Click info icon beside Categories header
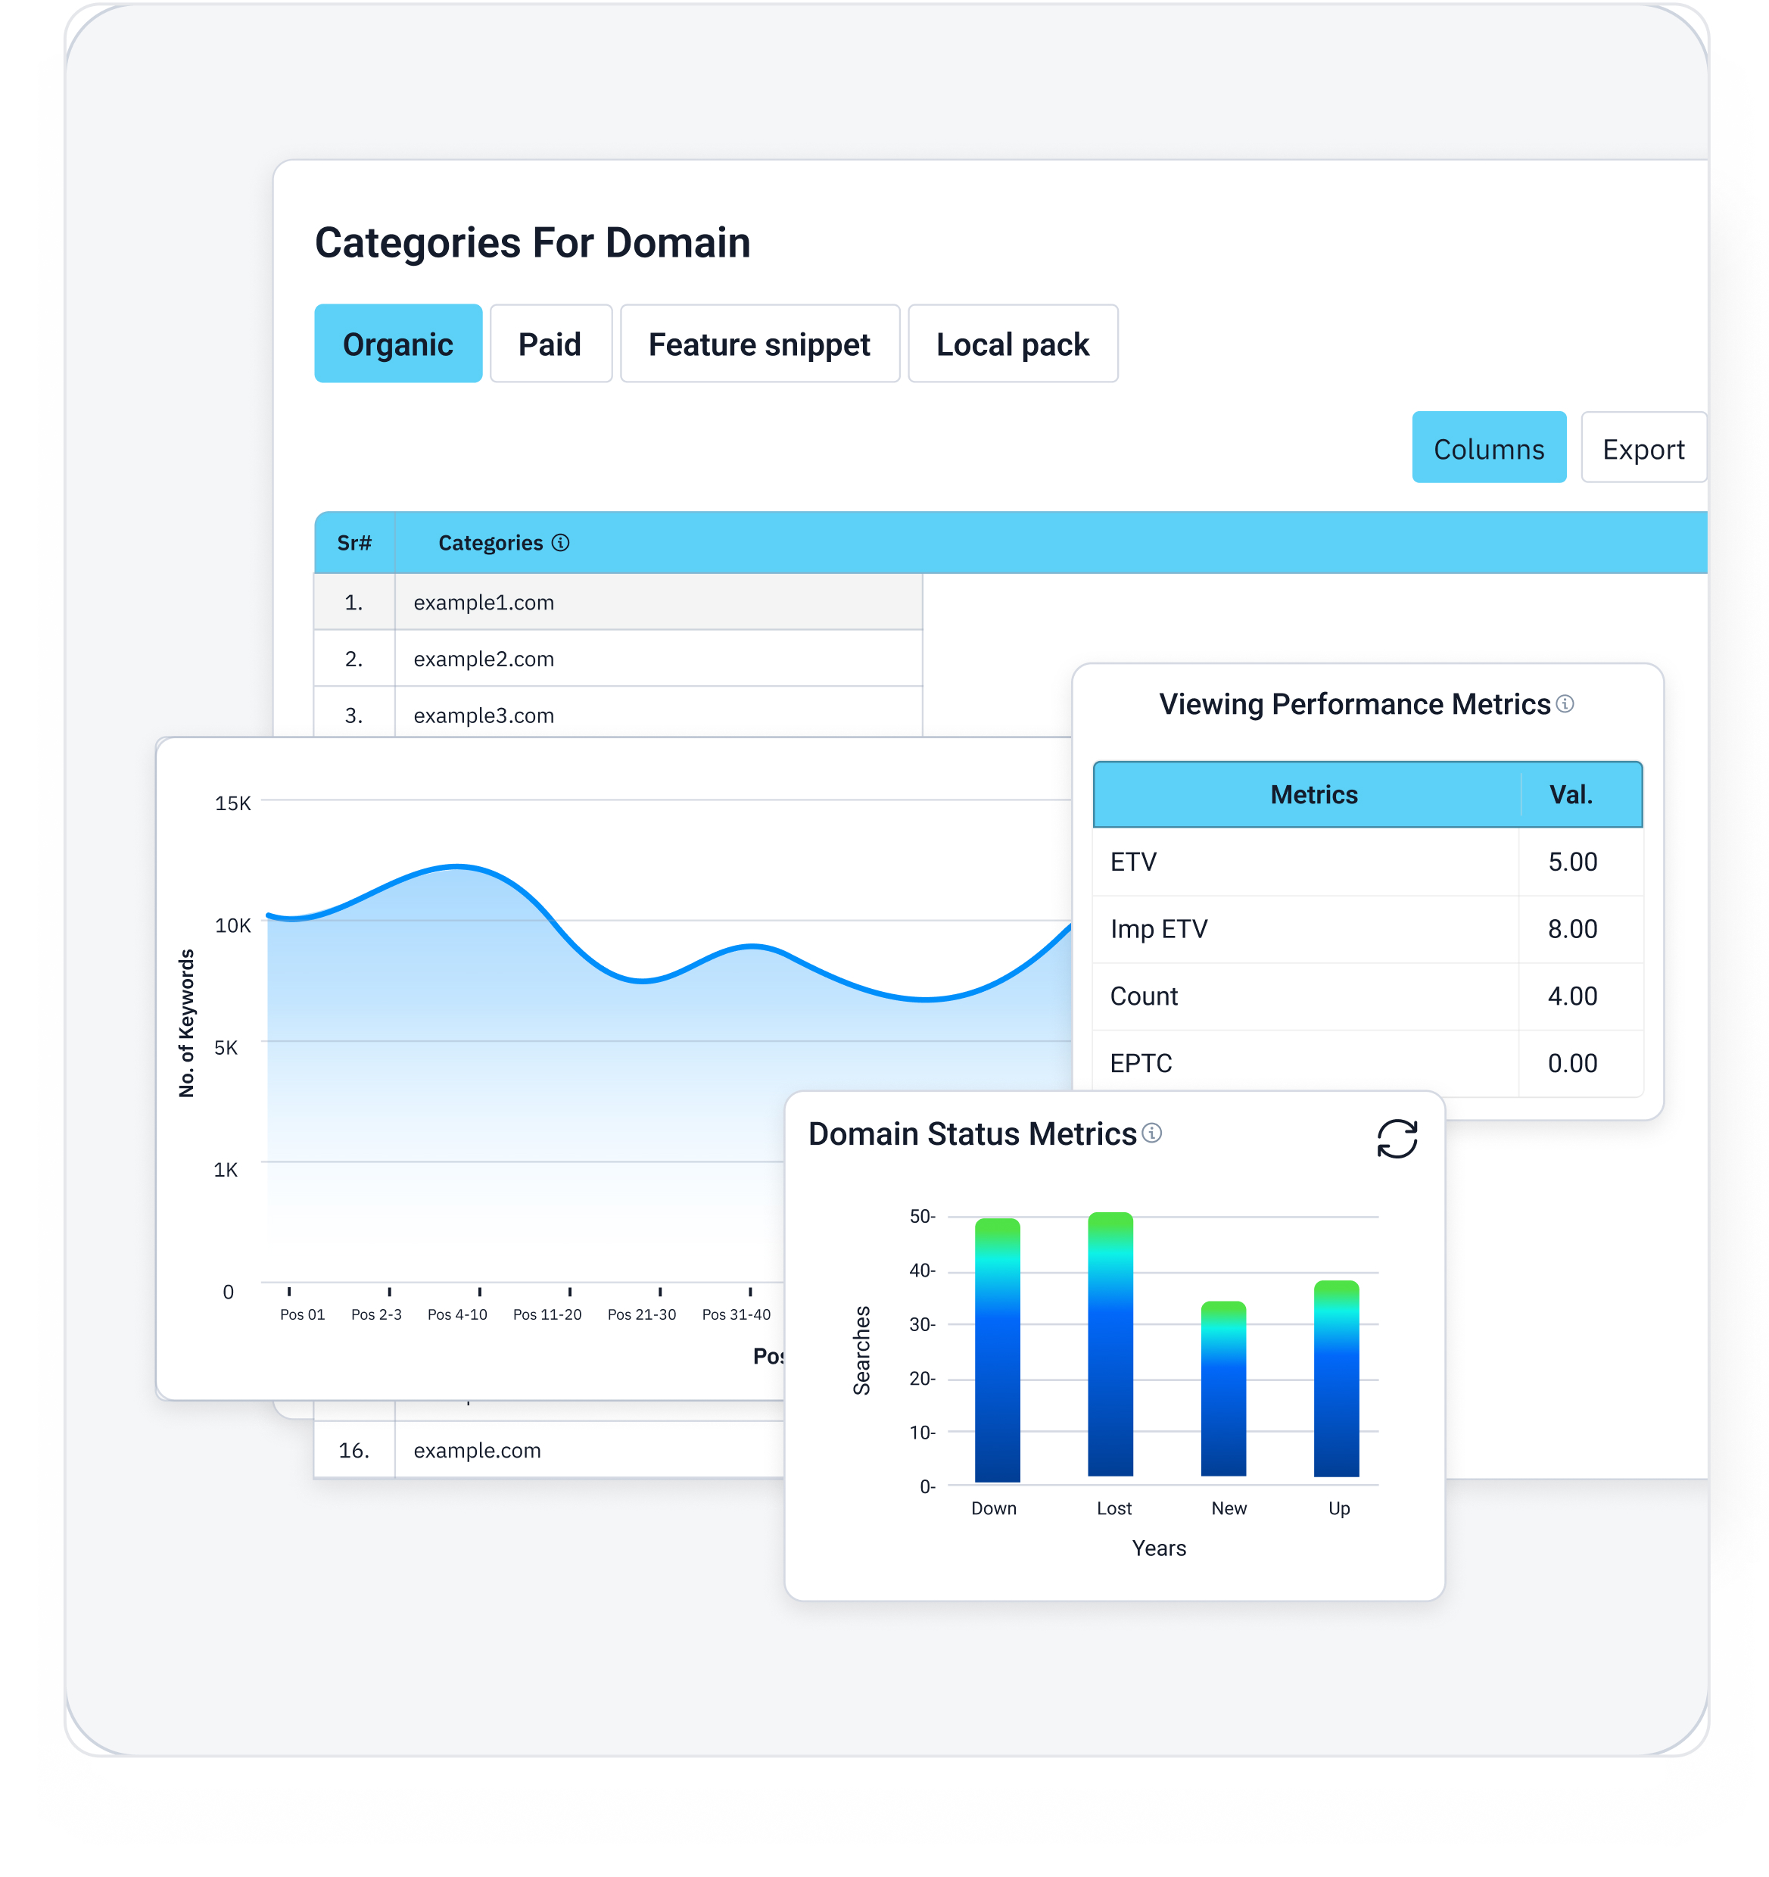Viewport: 1769px width, 1877px height. point(560,542)
